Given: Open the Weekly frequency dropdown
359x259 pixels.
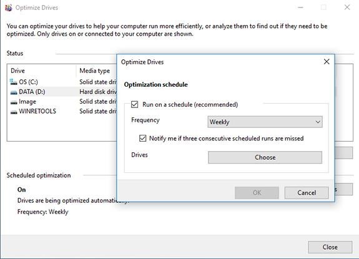Looking at the screenshot, I should point(265,122).
